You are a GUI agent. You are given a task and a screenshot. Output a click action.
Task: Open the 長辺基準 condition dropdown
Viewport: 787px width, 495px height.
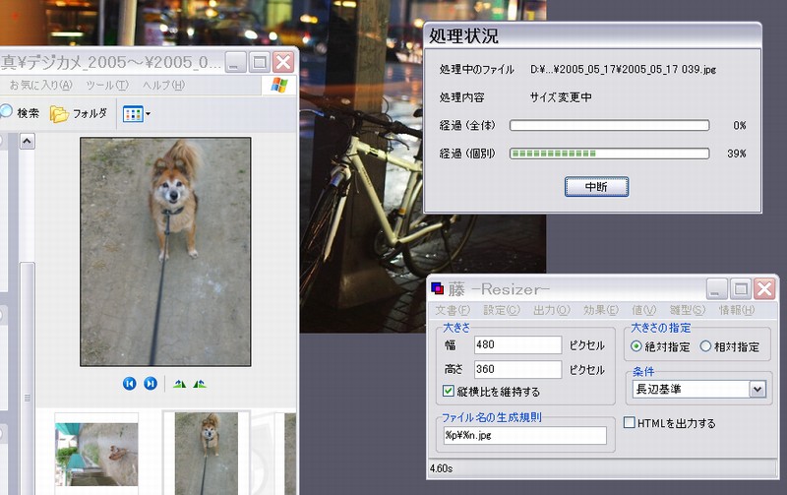click(757, 390)
